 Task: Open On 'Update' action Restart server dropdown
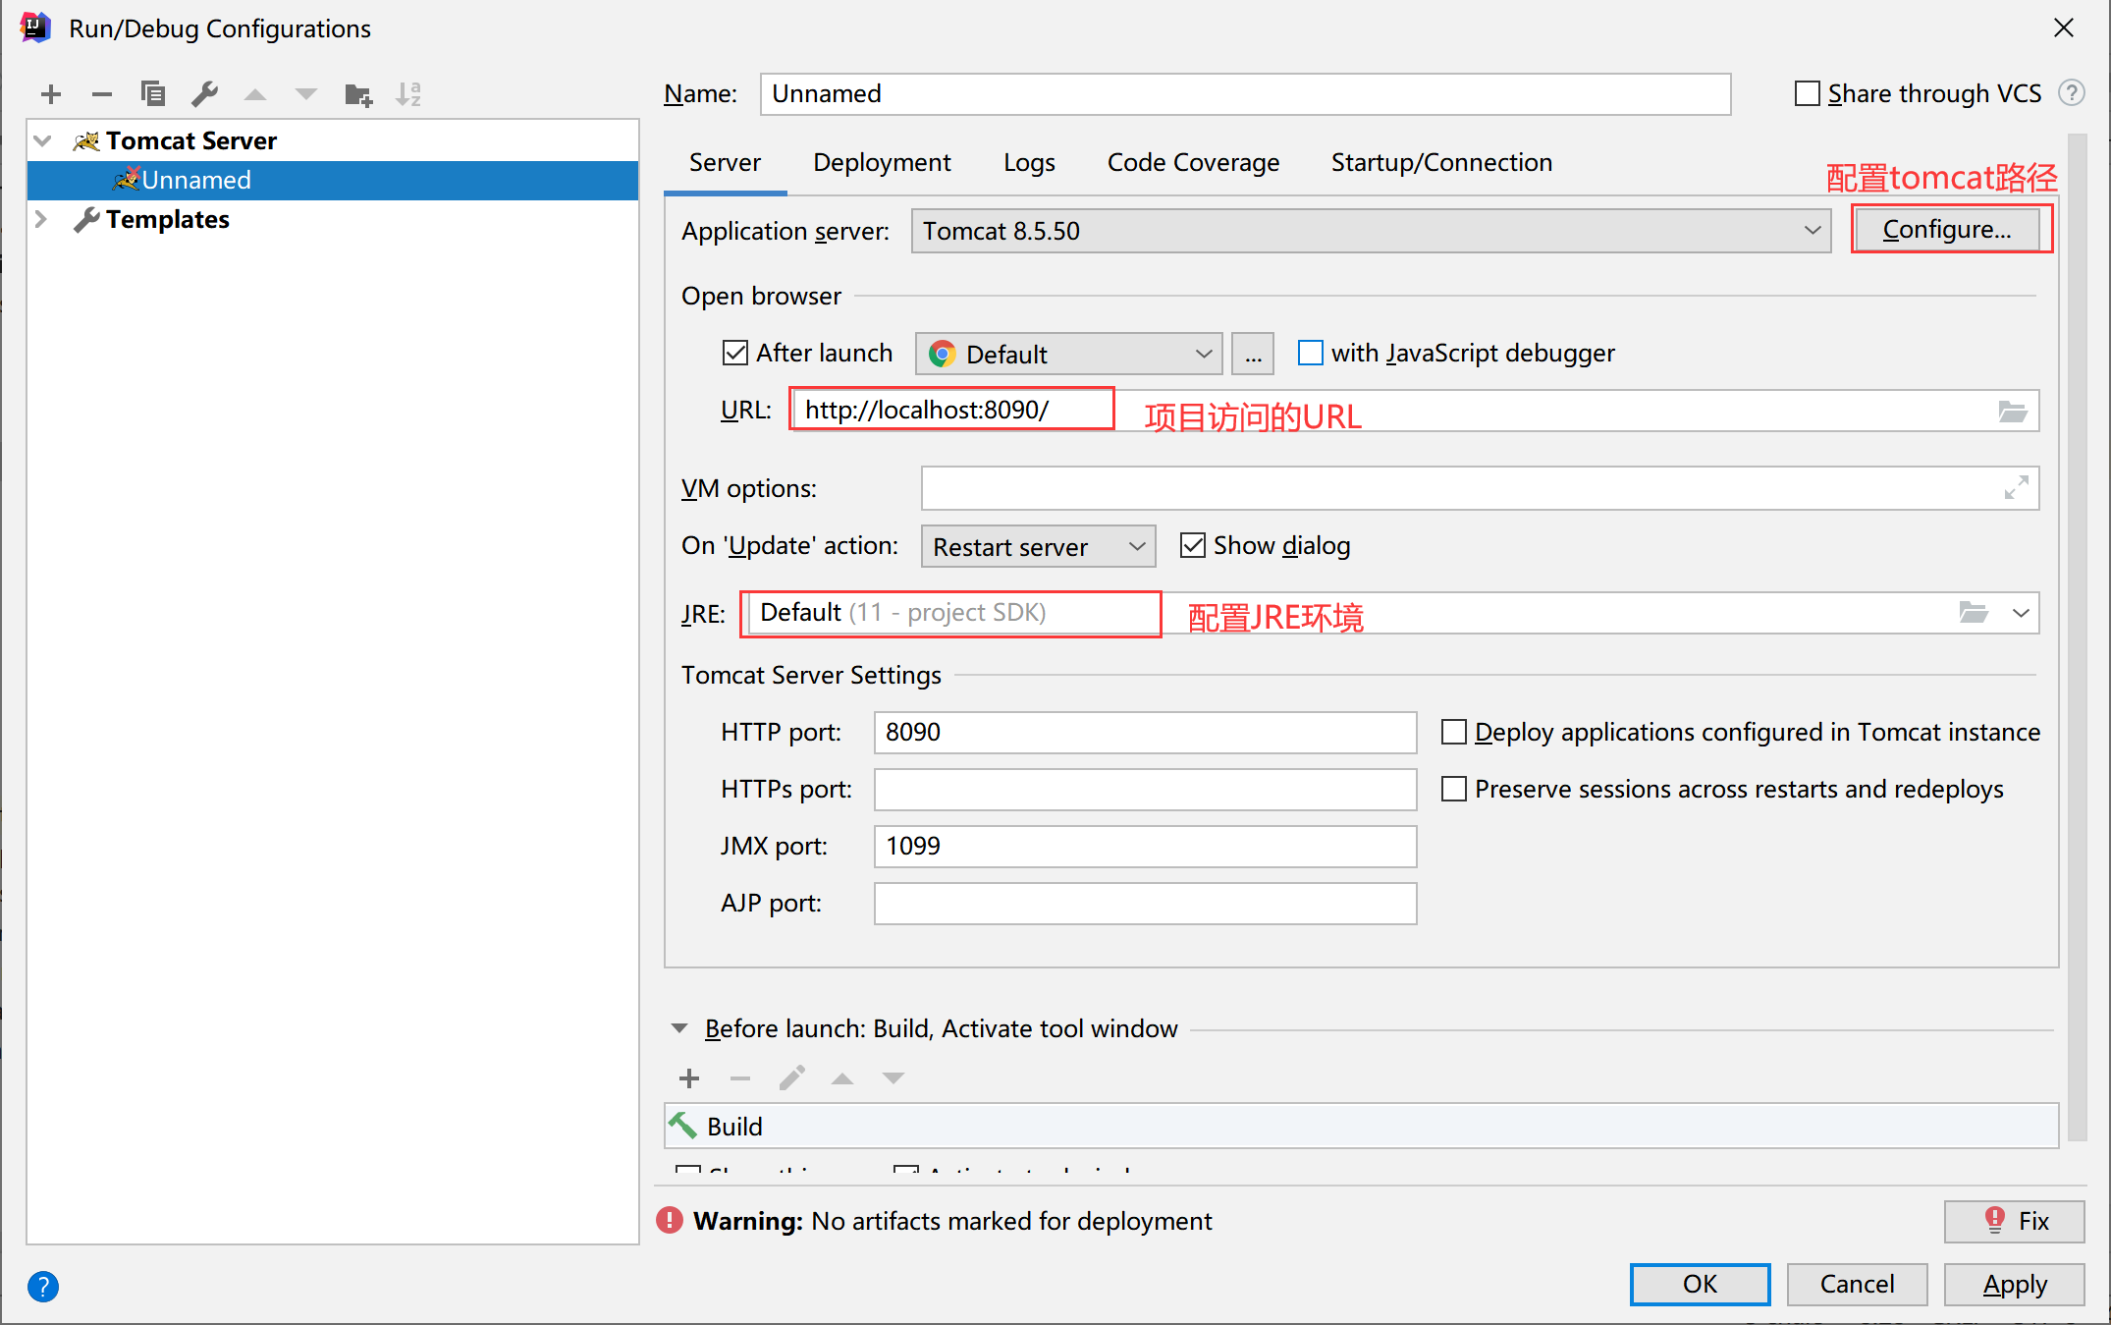(1038, 546)
